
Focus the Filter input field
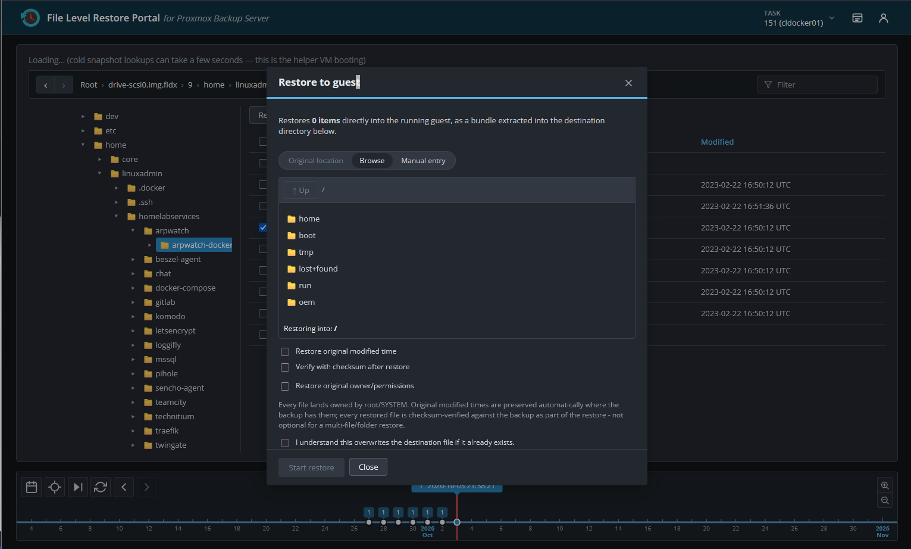(818, 85)
